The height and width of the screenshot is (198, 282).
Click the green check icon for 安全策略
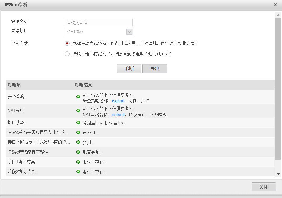(78, 97)
